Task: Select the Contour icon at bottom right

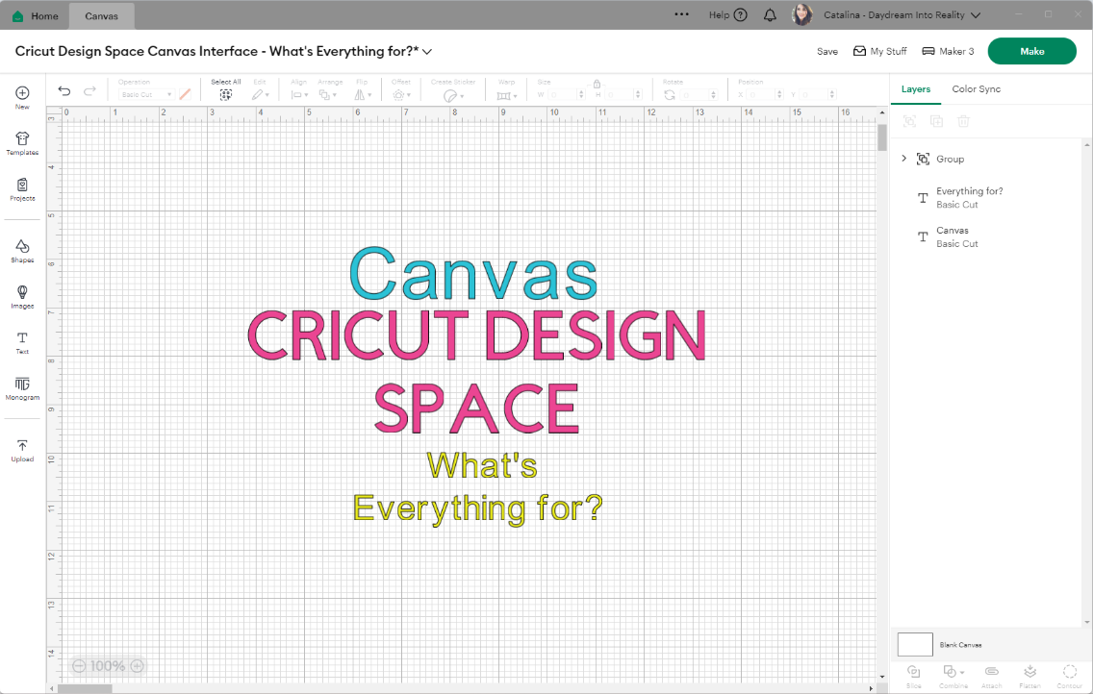Action: pos(1069,671)
